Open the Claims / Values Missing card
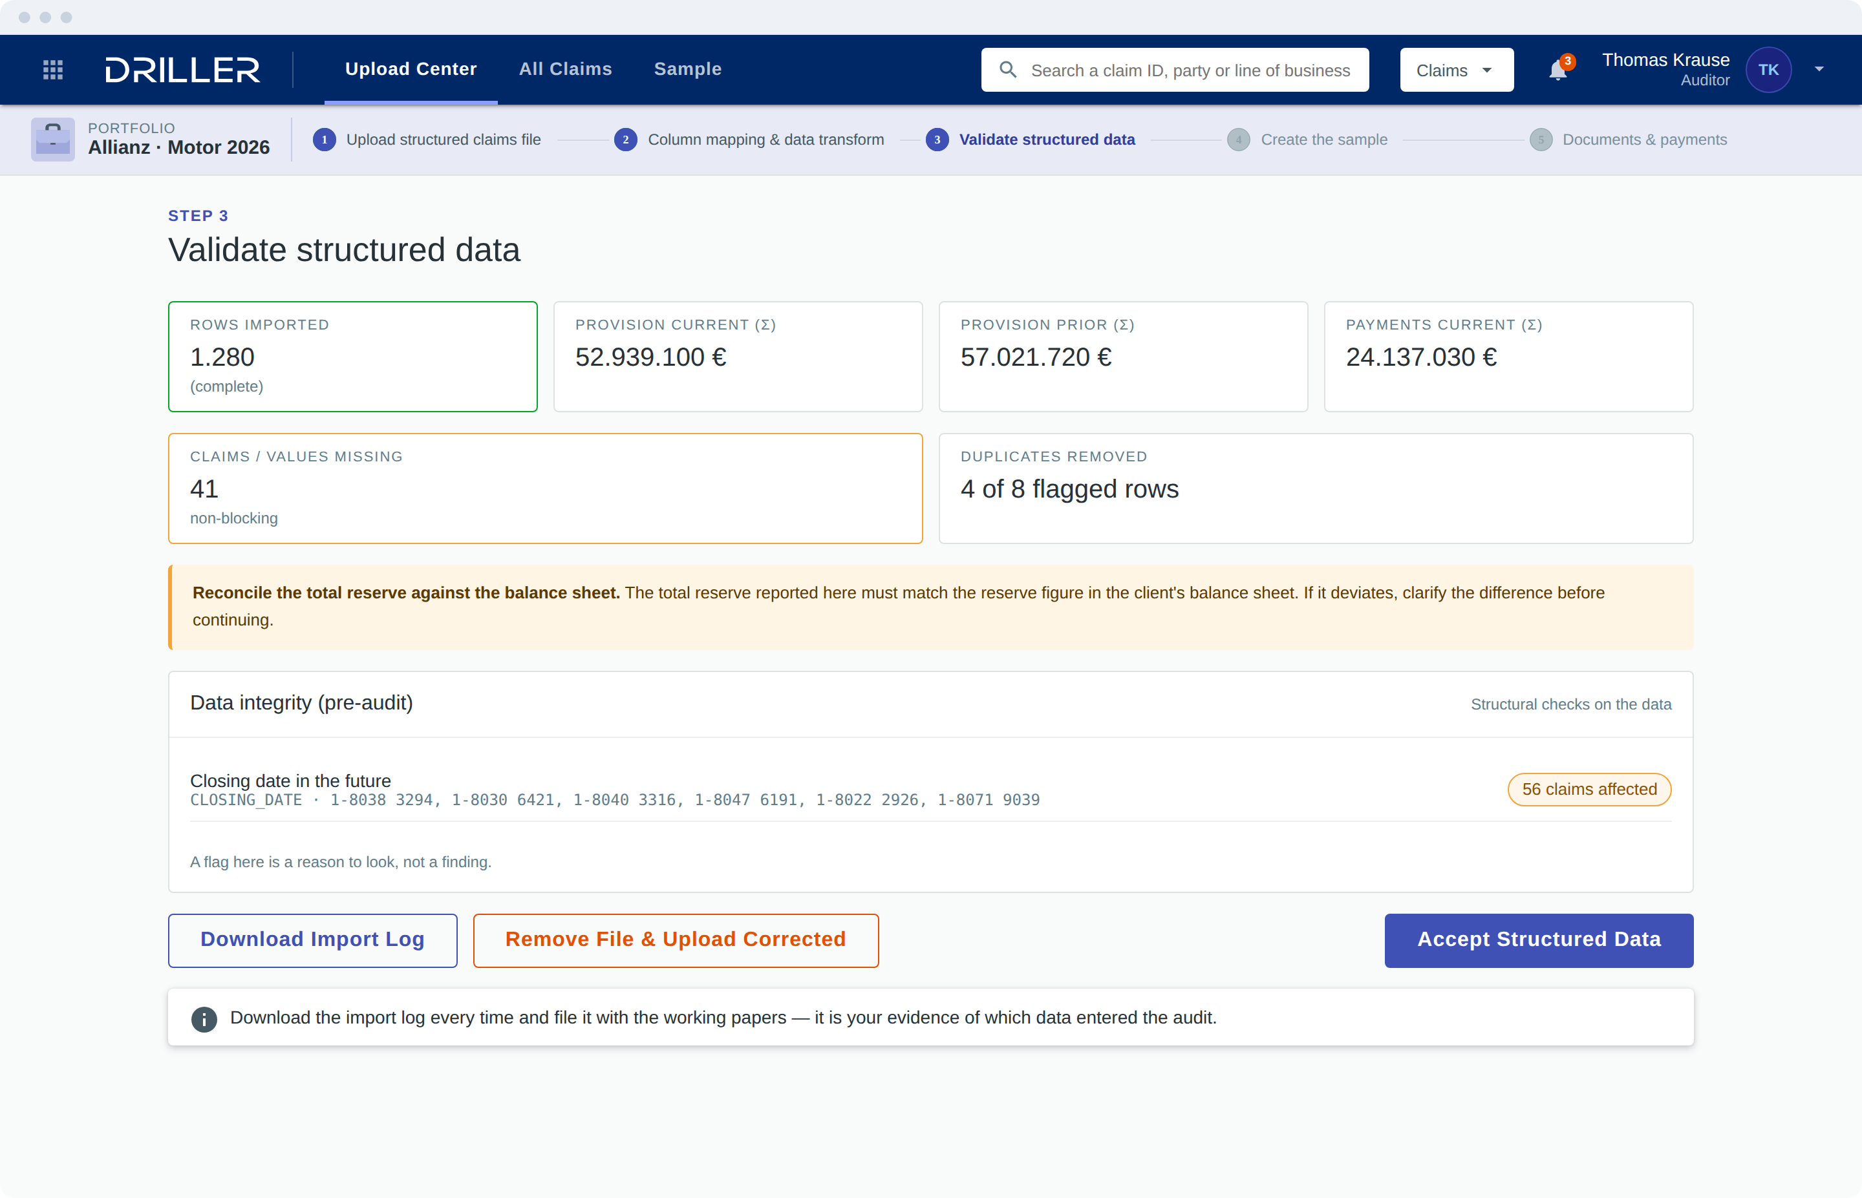 [546, 489]
